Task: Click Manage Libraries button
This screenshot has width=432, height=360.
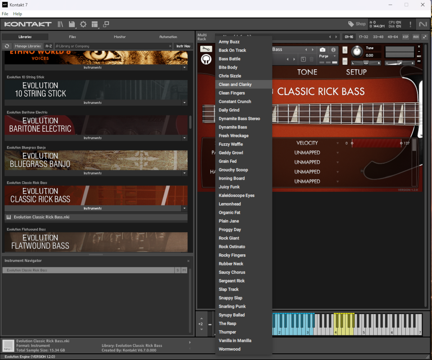Action: [28, 46]
